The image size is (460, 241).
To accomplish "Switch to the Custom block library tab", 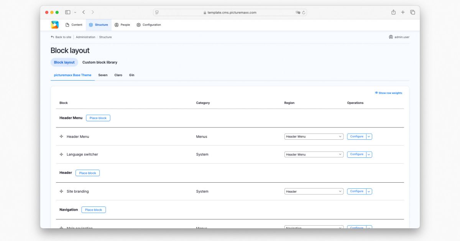I will 100,62.
